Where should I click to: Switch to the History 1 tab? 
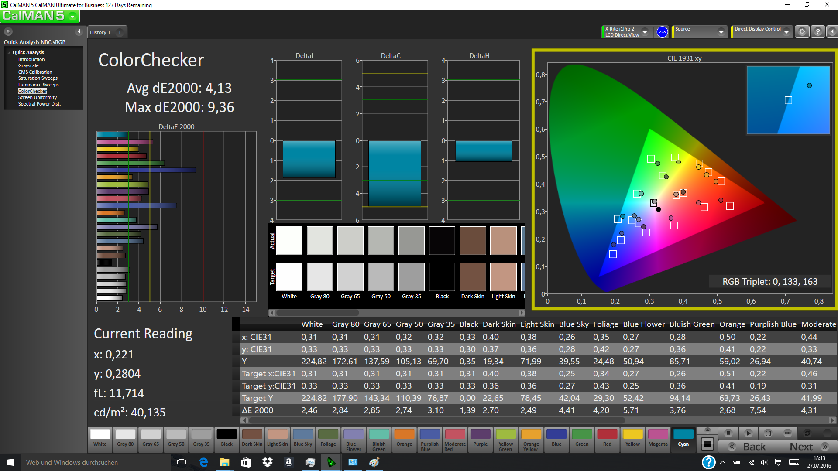click(100, 33)
